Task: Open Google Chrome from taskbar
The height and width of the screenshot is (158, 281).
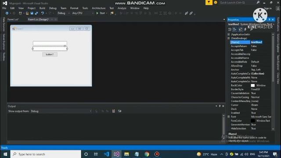Action: [147, 154]
